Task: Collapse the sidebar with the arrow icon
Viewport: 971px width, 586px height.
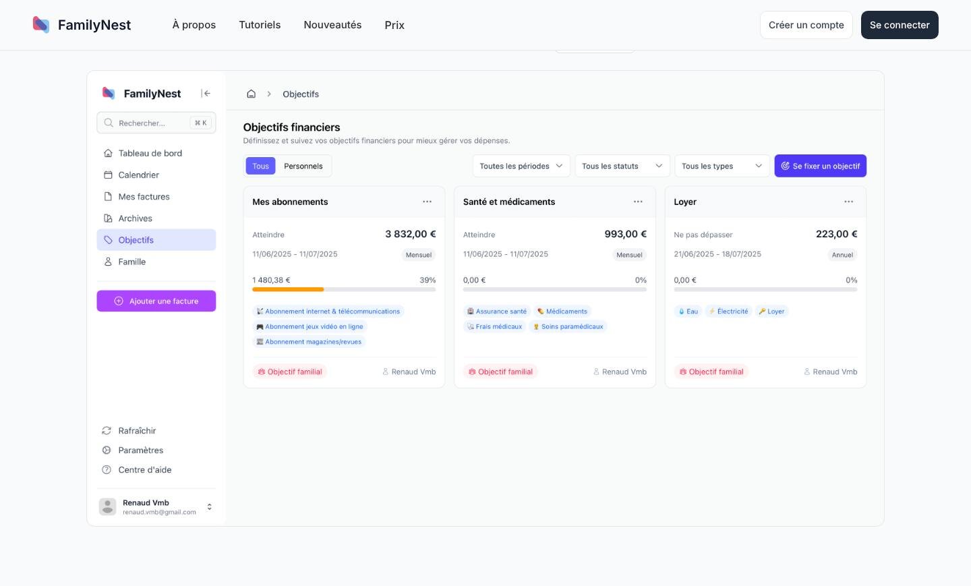Action: [206, 94]
